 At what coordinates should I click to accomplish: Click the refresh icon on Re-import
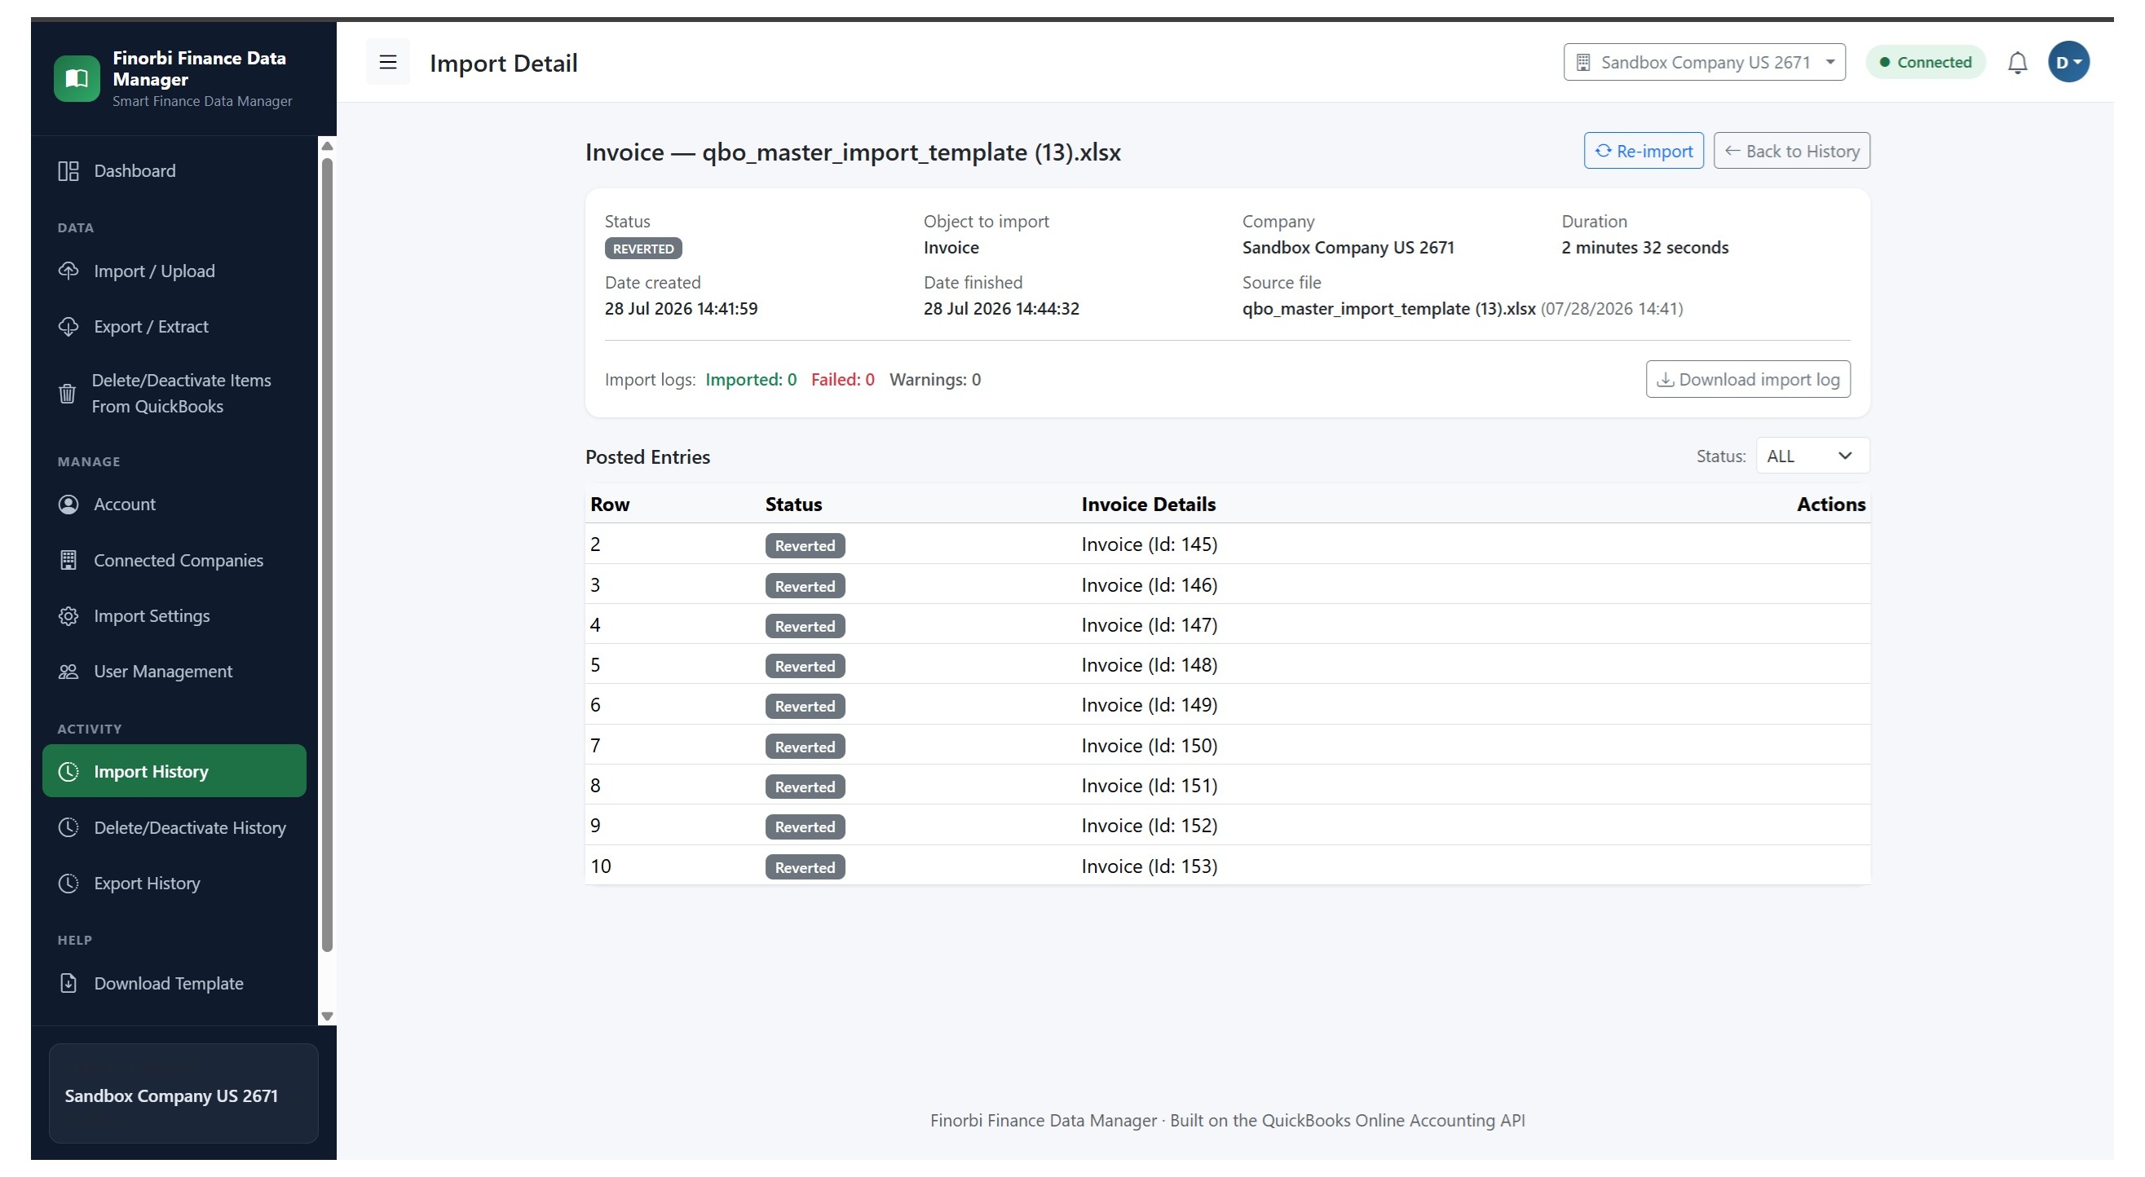pyautogui.click(x=1603, y=151)
